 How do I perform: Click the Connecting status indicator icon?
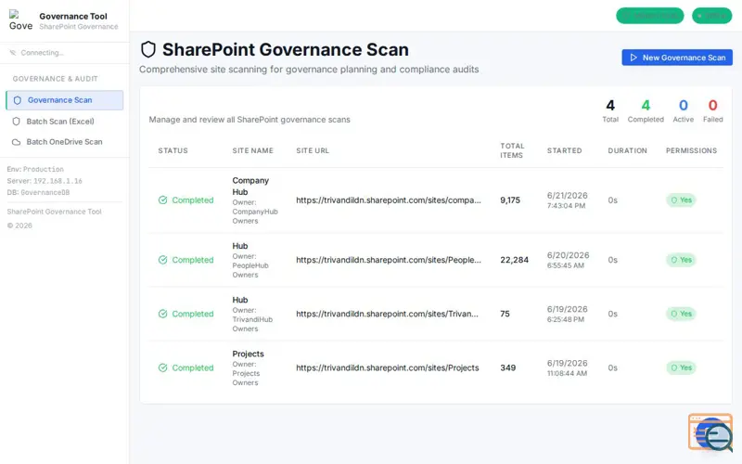click(x=13, y=53)
